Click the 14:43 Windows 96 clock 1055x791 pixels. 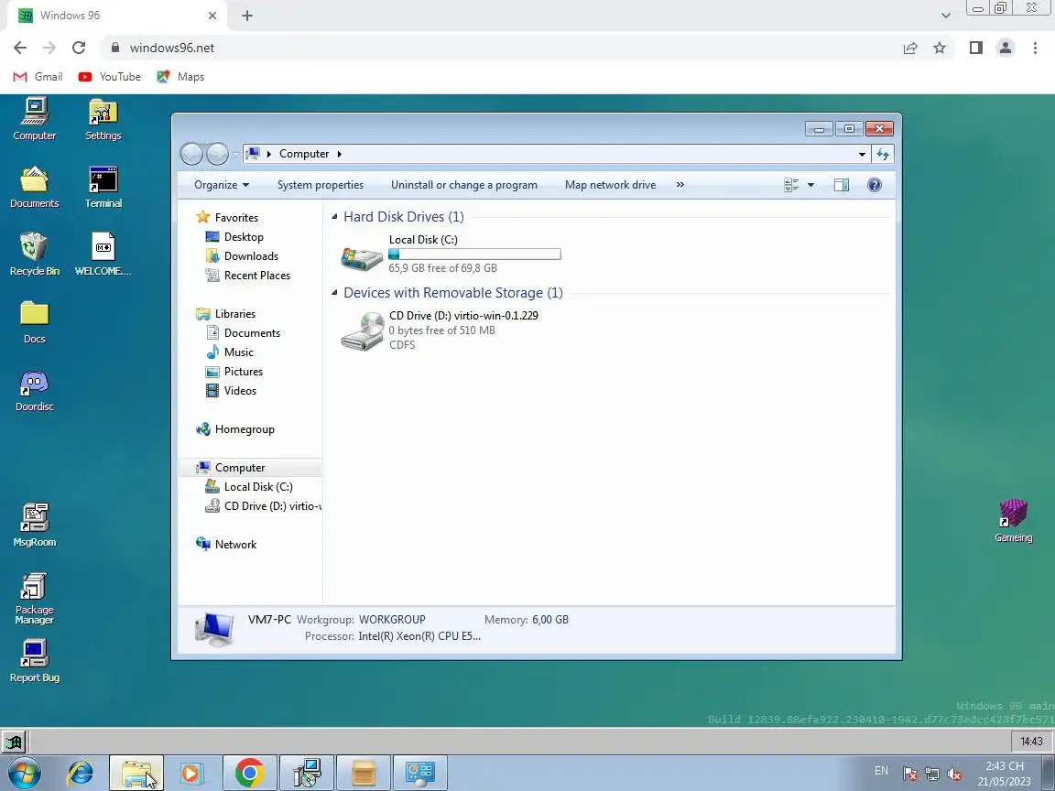(x=1031, y=742)
